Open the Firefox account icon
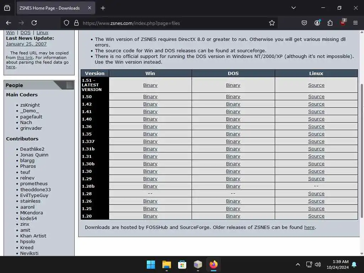This screenshot has height=273, width=364. pos(317,23)
